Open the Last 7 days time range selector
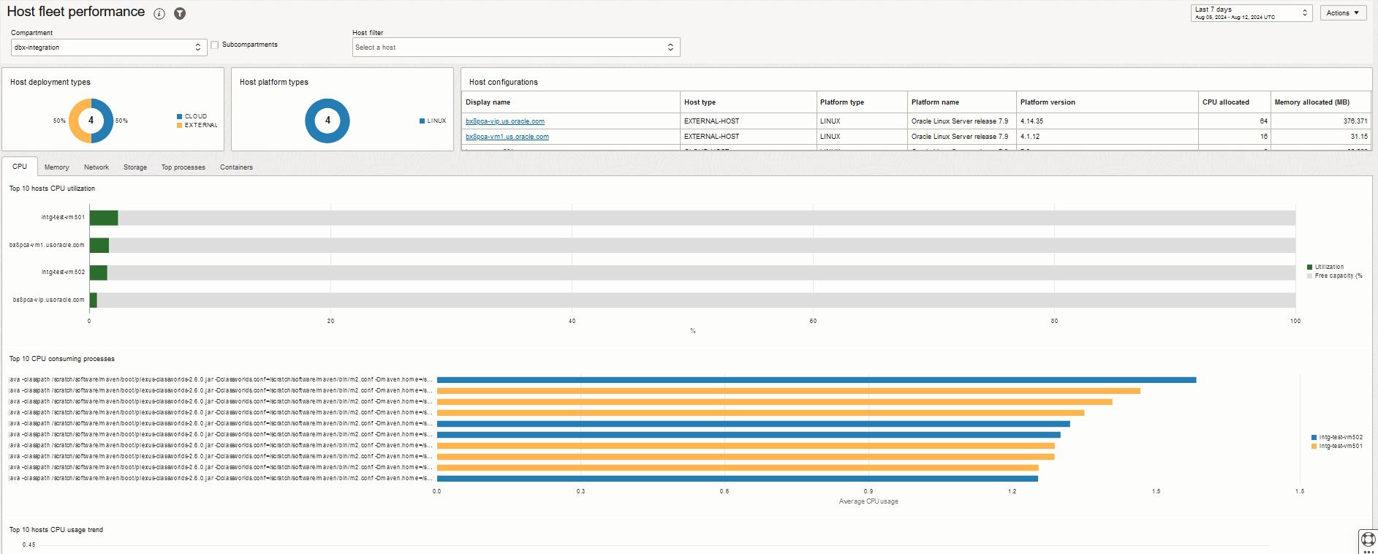The height and width of the screenshot is (554, 1378). (1251, 13)
